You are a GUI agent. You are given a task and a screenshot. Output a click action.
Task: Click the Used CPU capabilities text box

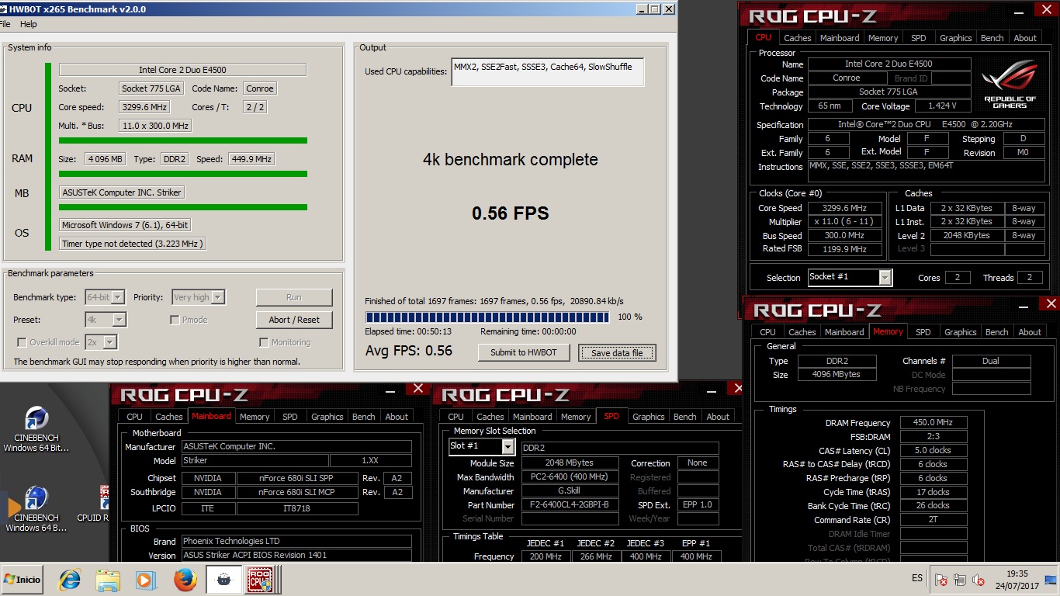[x=547, y=72]
